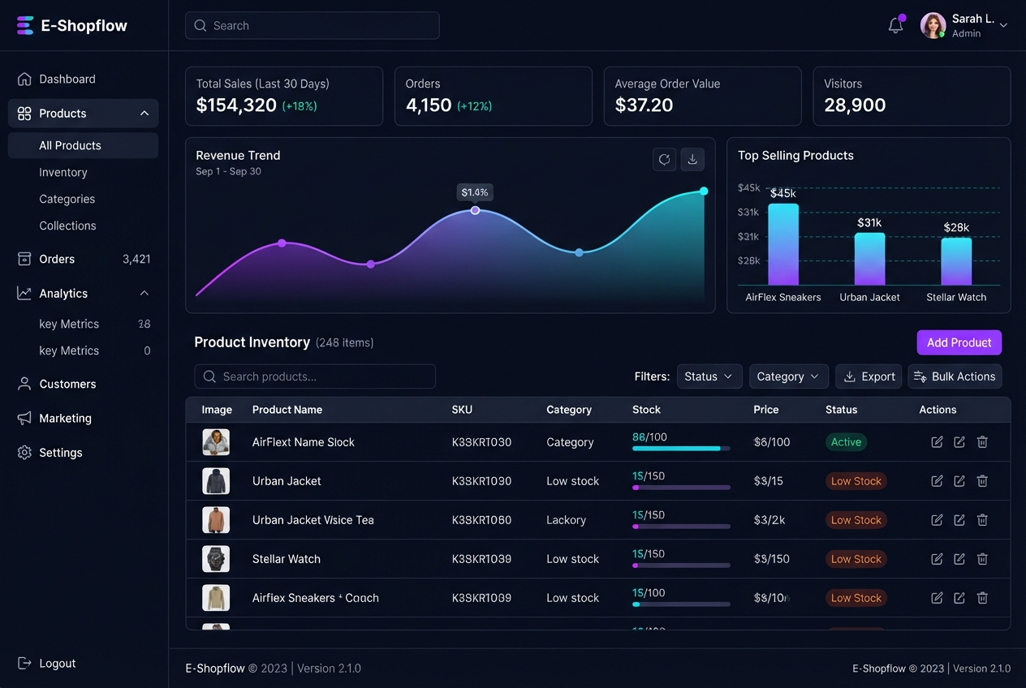
Task: Click the AirFlex Sneakers $45k bar
Action: tap(783, 244)
